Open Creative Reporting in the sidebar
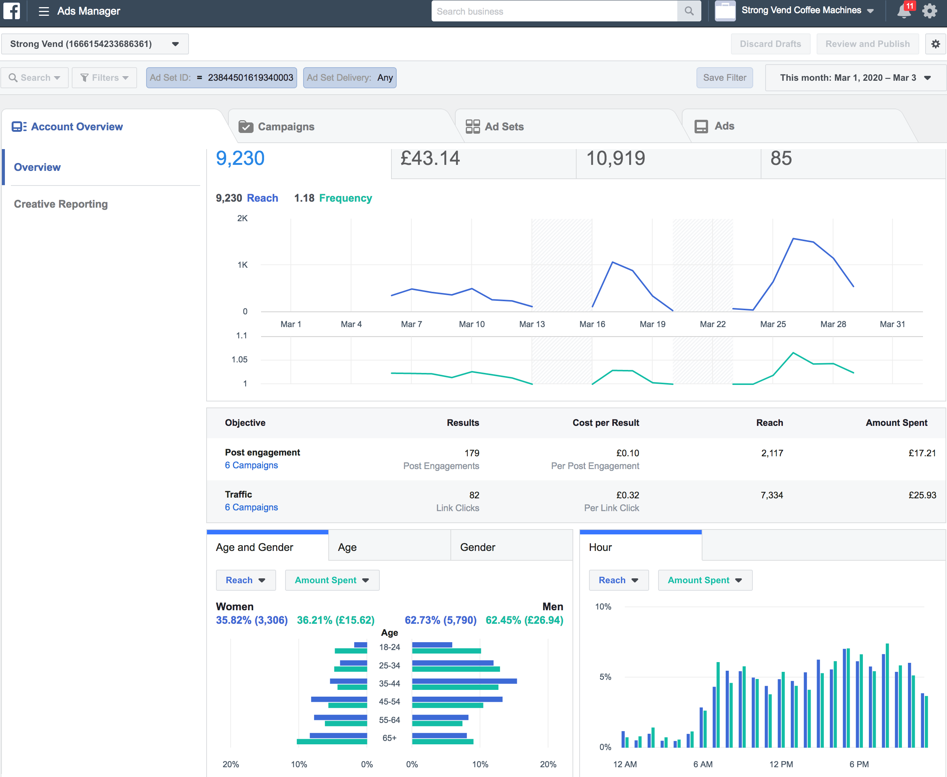 pos(61,204)
